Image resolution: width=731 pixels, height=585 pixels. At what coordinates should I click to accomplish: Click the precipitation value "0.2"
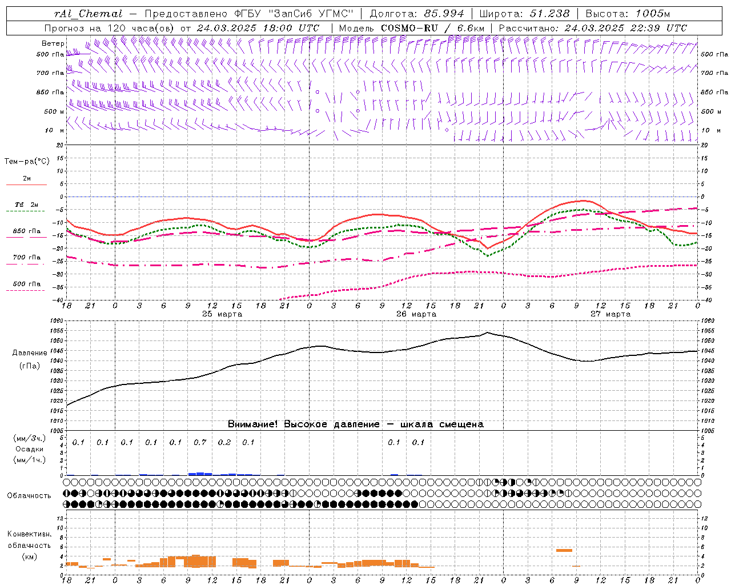coord(224,442)
